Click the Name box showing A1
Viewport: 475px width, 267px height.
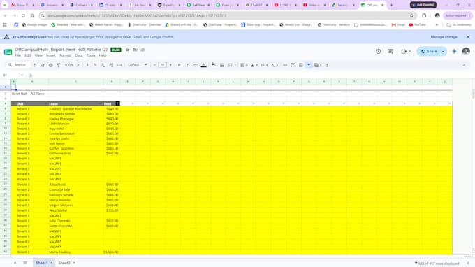(13, 75)
